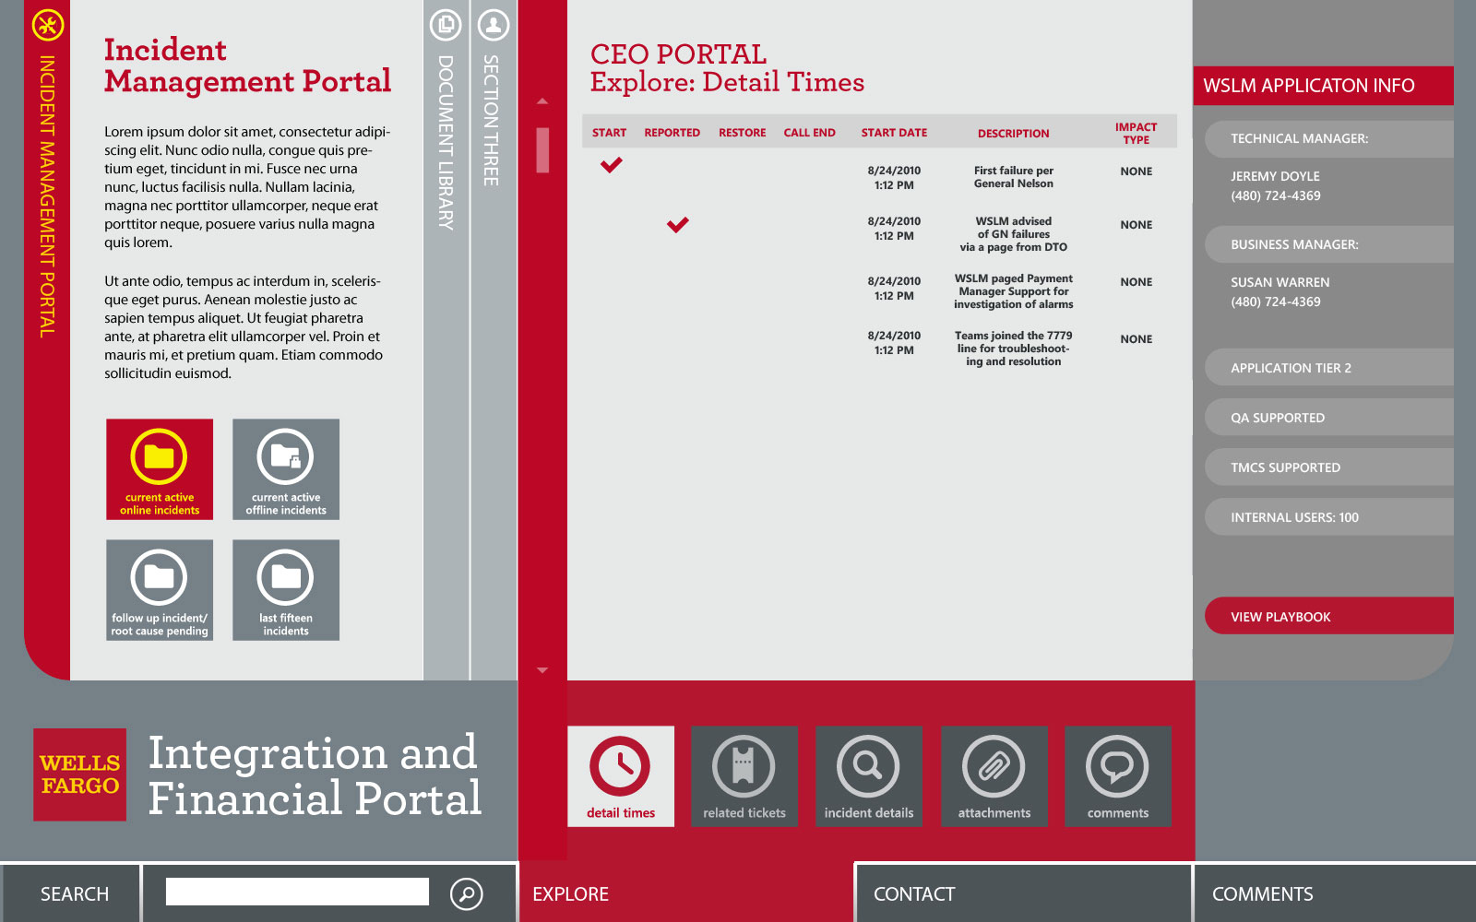The image size is (1476, 922).
Task: Click into the search input field
Action: (297, 892)
